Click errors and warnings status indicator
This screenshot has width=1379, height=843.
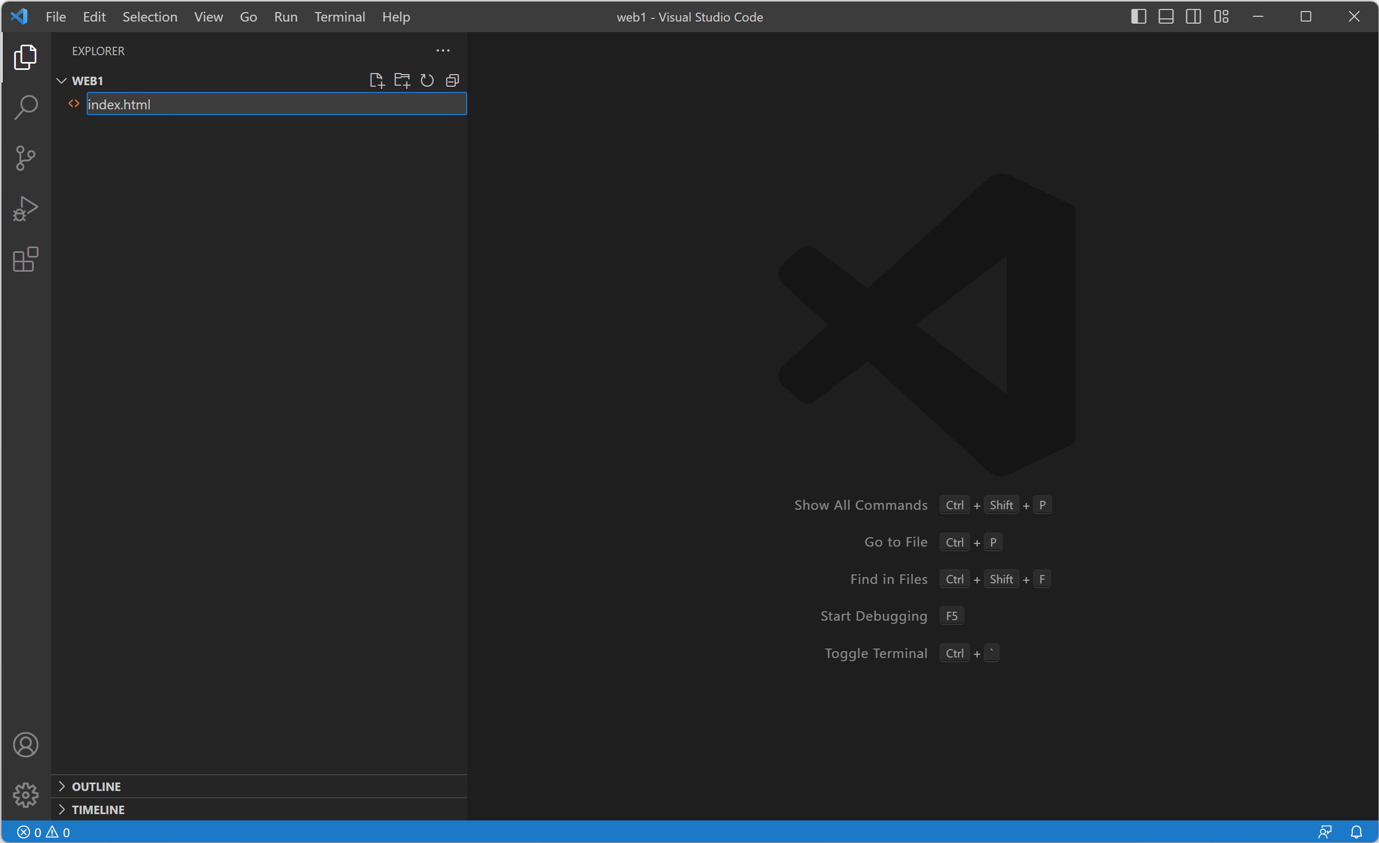click(44, 832)
